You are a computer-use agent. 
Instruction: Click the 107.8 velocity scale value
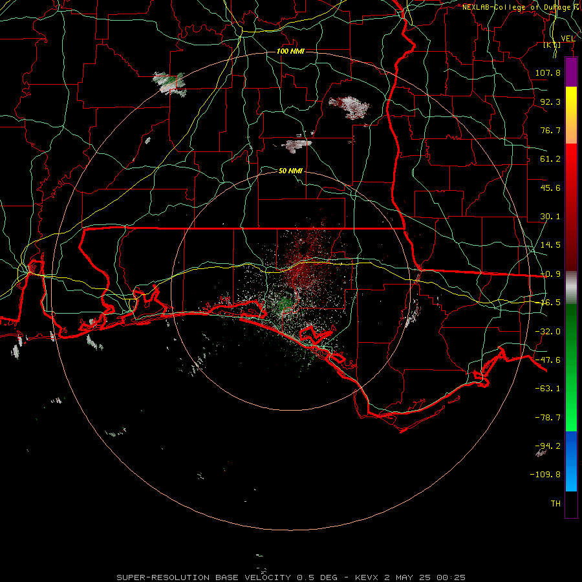[548, 72]
